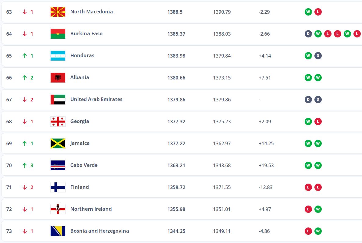Image resolution: width=362 pixels, height=243 pixels.
Task: Click the Northern Ireland flag
Action: (58, 209)
